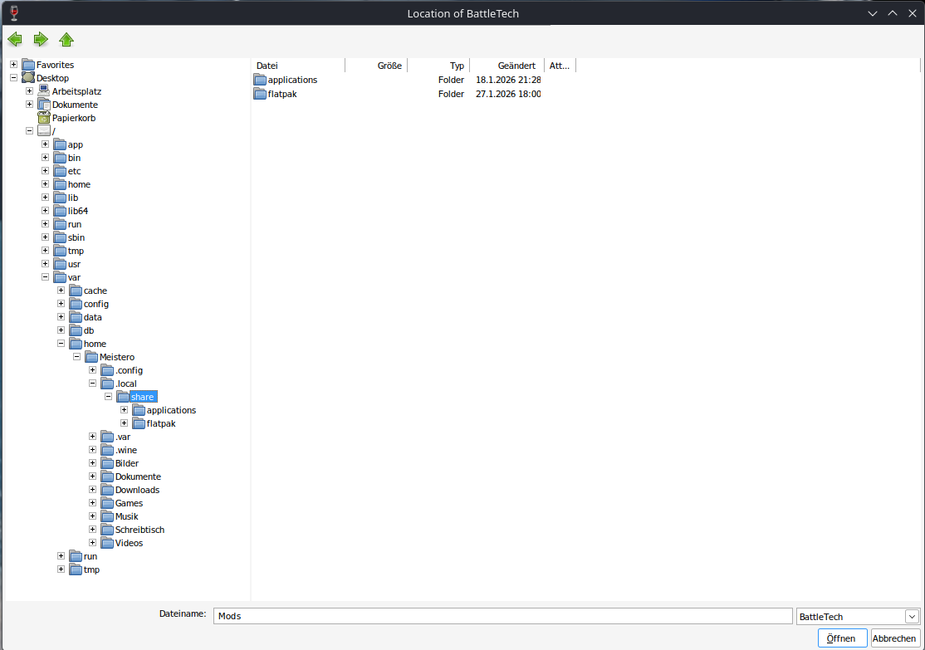Expand the Downloads folder node
Image resolution: width=925 pixels, height=650 pixels.
[93, 490]
